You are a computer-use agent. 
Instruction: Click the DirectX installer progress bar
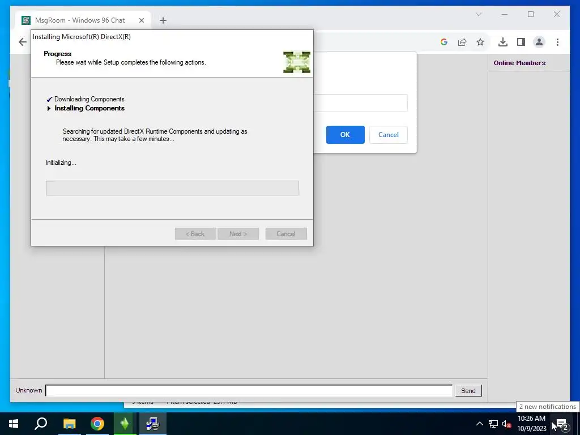pyautogui.click(x=172, y=188)
